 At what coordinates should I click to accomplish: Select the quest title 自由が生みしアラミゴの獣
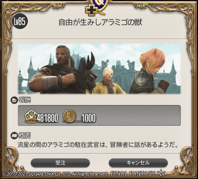pyautogui.click(x=100, y=22)
